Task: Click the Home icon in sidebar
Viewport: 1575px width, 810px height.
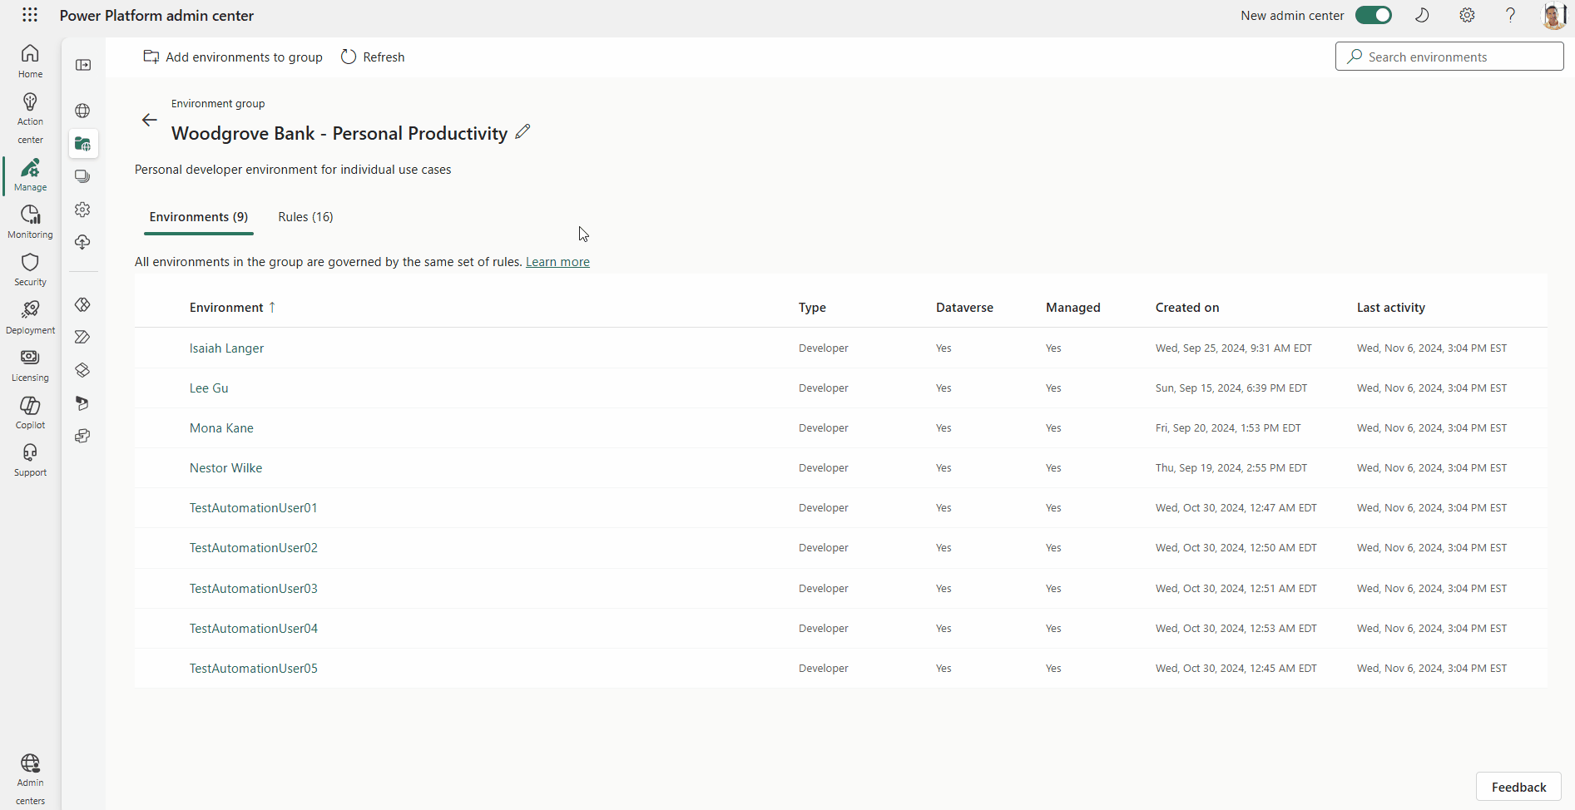Action: tap(30, 61)
